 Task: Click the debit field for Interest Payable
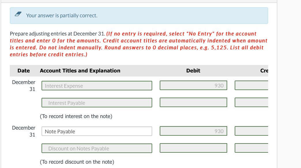(193, 102)
